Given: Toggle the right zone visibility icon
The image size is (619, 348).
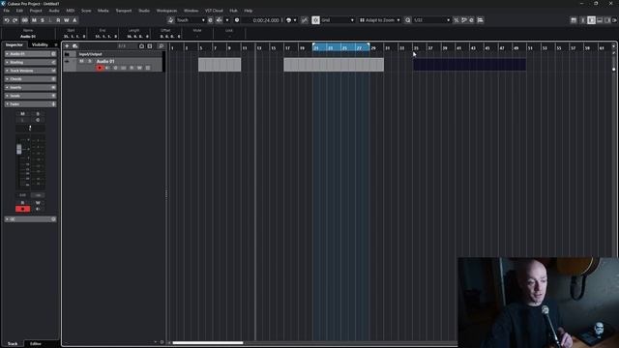Looking at the screenshot, I should pyautogui.click(x=607, y=20).
